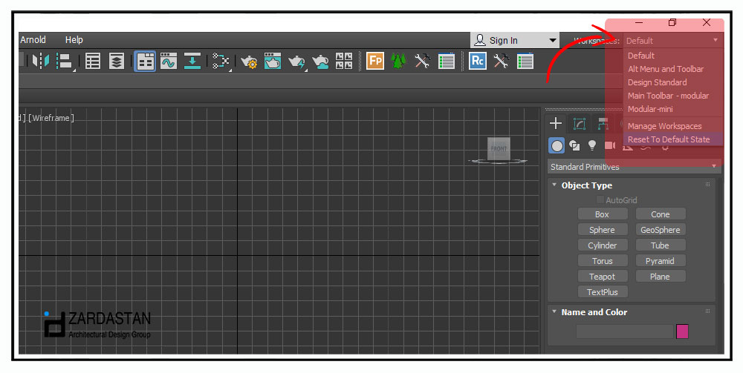Collapse the Object Type rollout

pos(554,185)
